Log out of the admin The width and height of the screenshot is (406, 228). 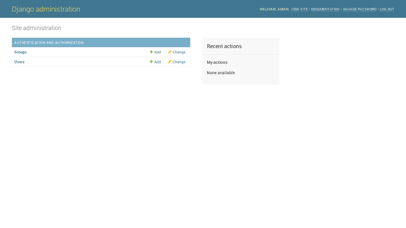coord(387,9)
